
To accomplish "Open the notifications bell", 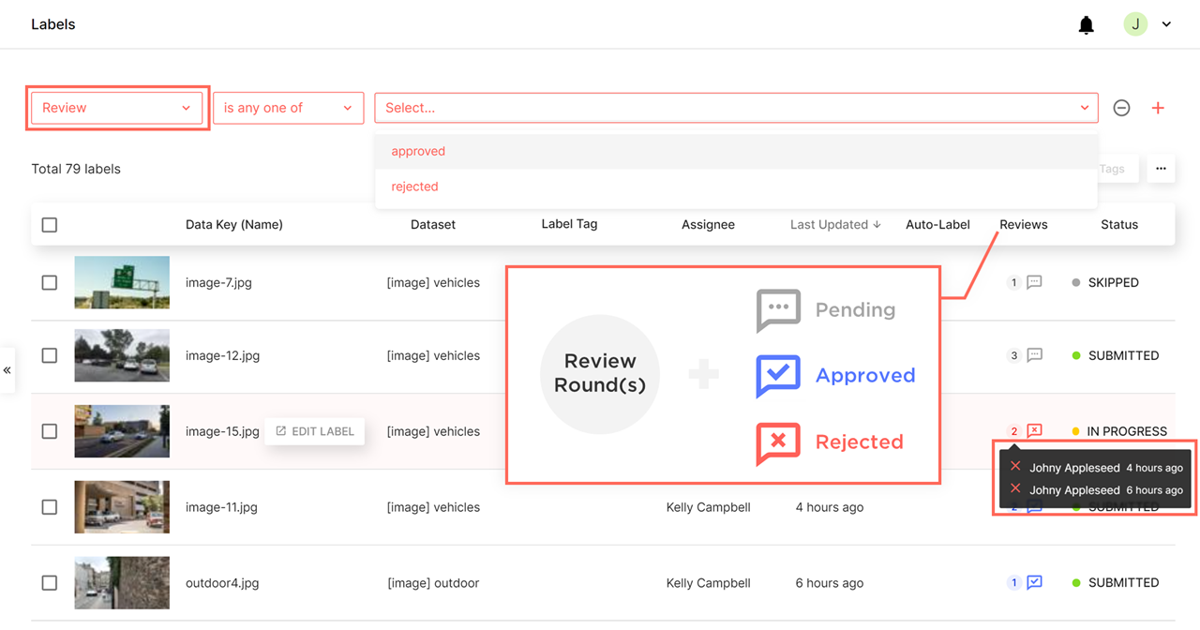I will click(x=1086, y=25).
